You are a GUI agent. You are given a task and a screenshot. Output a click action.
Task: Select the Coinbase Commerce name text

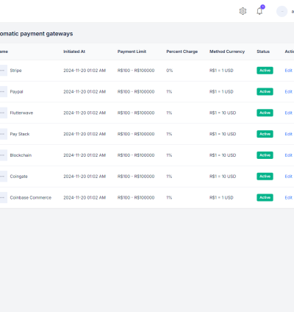pyautogui.click(x=31, y=197)
